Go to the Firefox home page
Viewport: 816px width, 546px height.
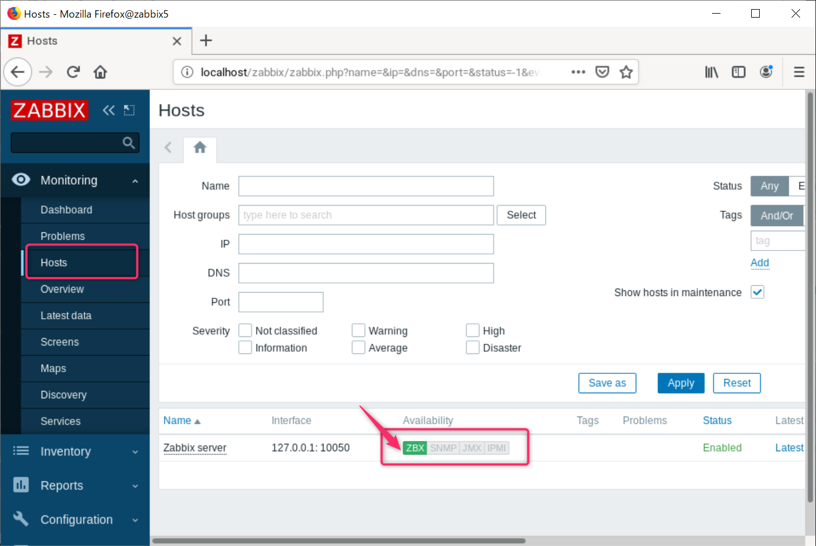click(x=101, y=72)
